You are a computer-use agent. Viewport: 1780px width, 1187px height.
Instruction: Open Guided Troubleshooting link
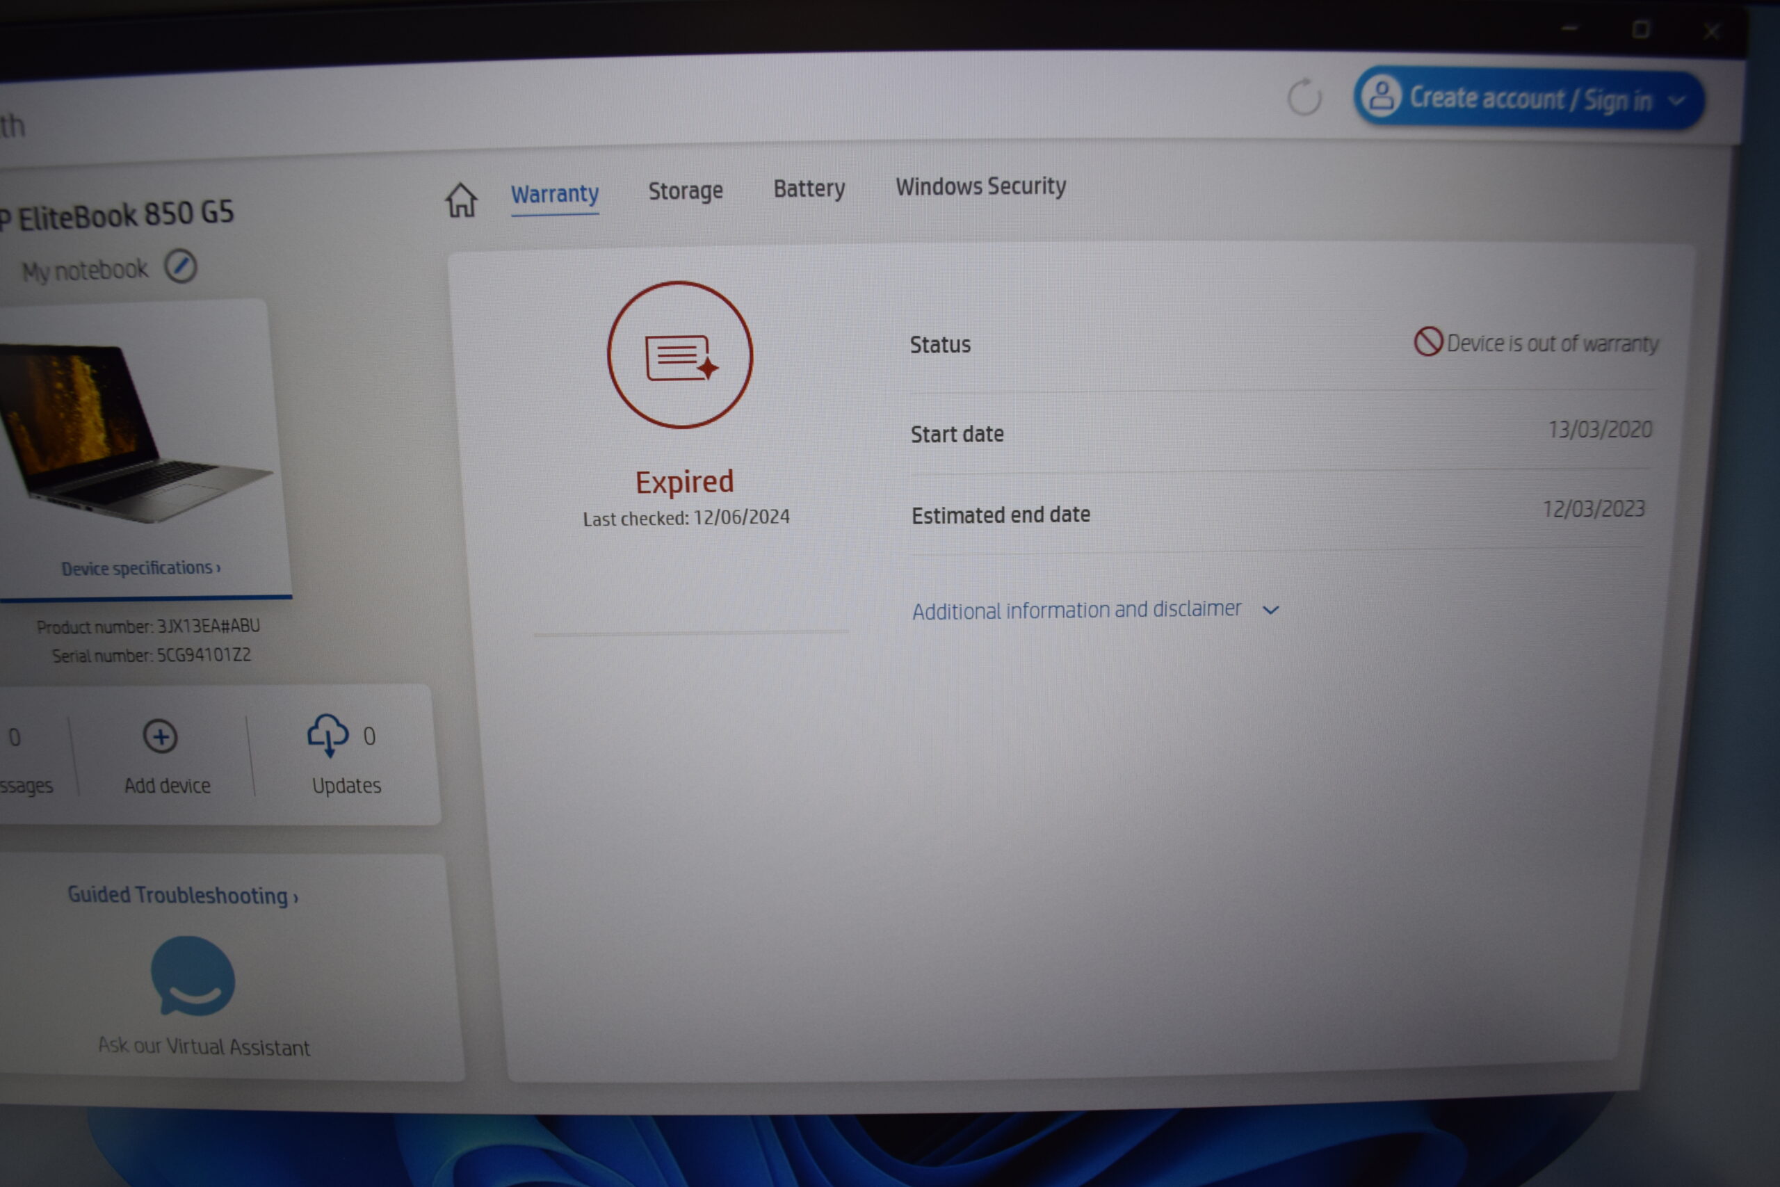183,895
